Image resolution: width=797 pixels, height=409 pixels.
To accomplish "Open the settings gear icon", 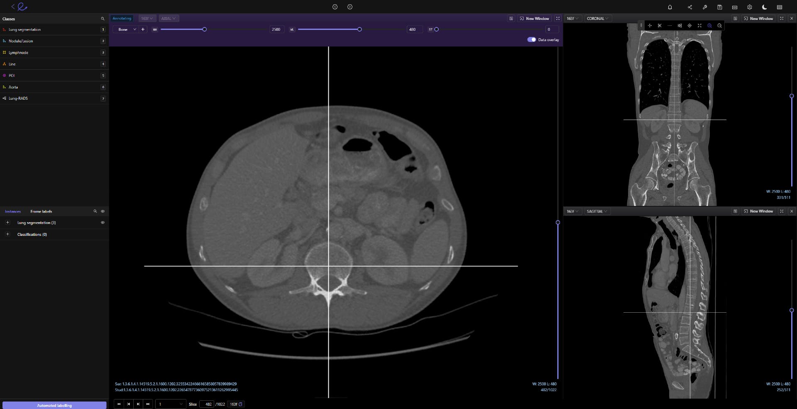I will click(x=749, y=7).
